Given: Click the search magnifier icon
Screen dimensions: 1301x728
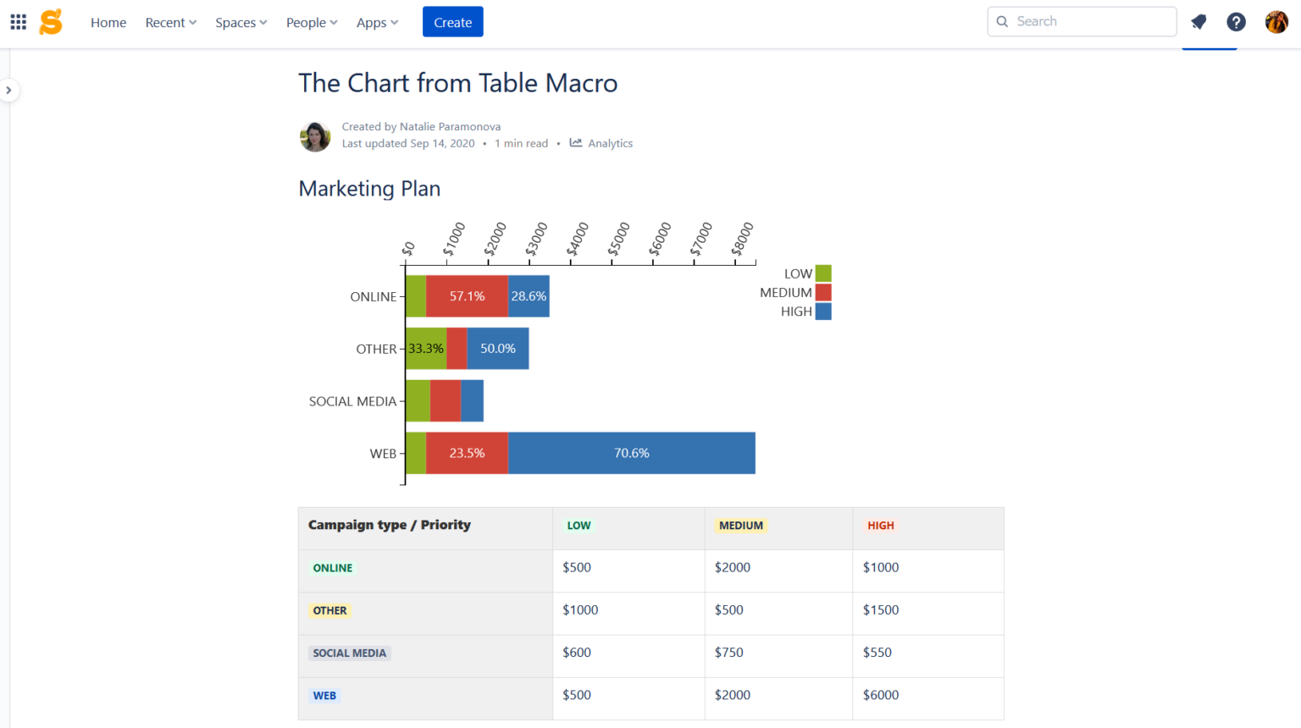Looking at the screenshot, I should click(1002, 21).
